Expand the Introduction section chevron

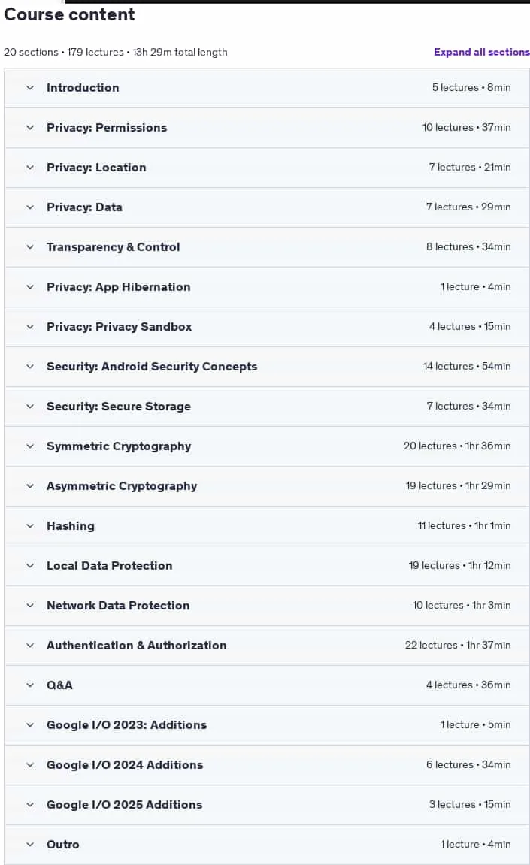pyautogui.click(x=30, y=88)
